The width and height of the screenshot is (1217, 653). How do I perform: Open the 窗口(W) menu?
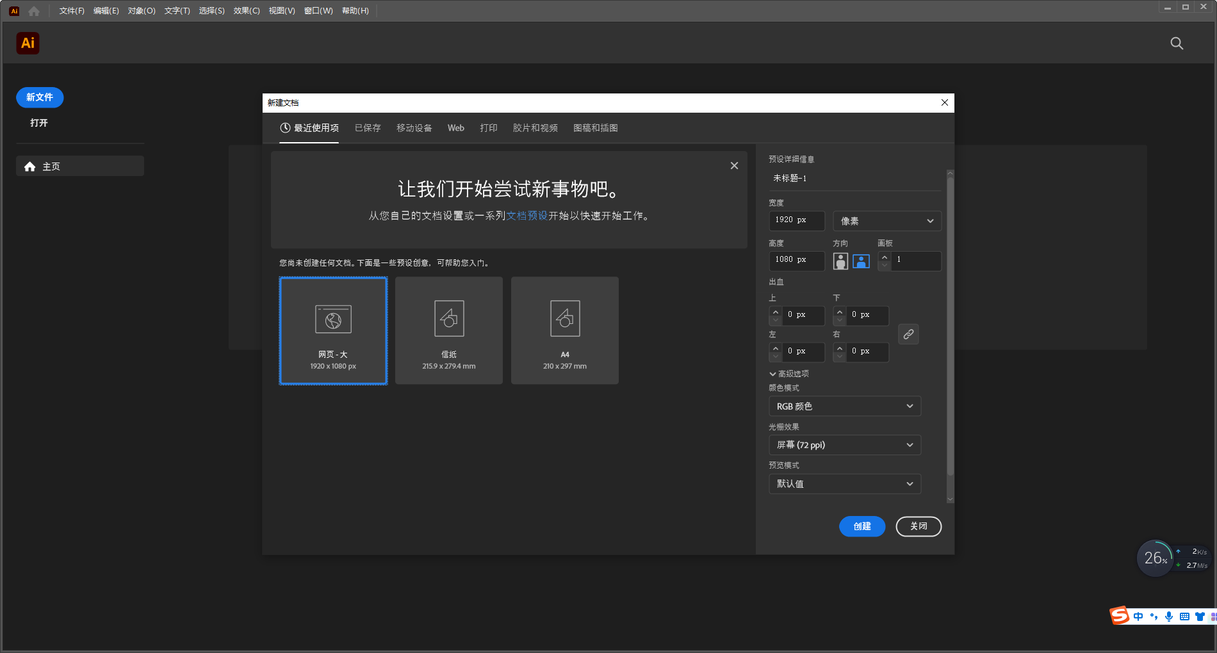pos(318,11)
